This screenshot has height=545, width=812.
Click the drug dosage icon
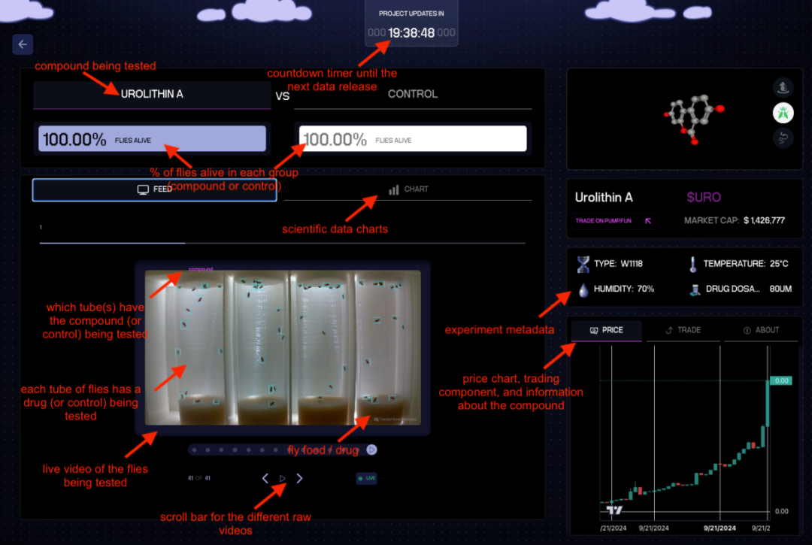pyautogui.click(x=692, y=289)
